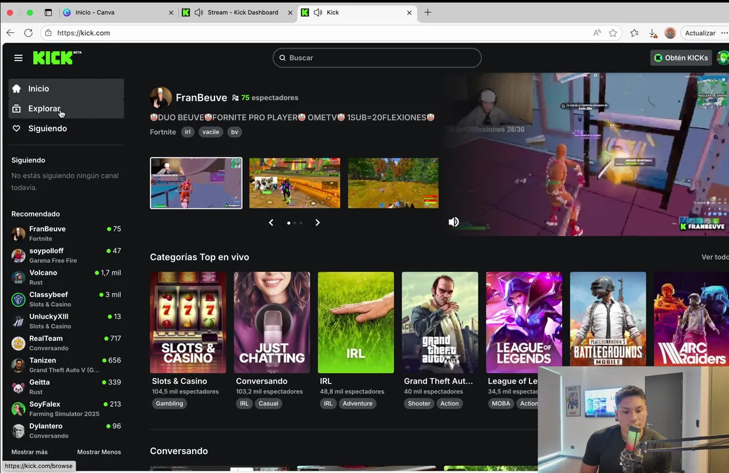The height and width of the screenshot is (473, 729).
Task: Select second featured stream thumbnail
Action: point(295,183)
